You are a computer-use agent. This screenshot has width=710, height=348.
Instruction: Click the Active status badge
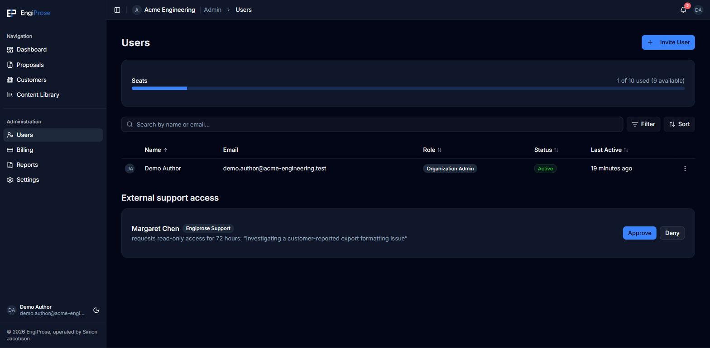tap(545, 169)
